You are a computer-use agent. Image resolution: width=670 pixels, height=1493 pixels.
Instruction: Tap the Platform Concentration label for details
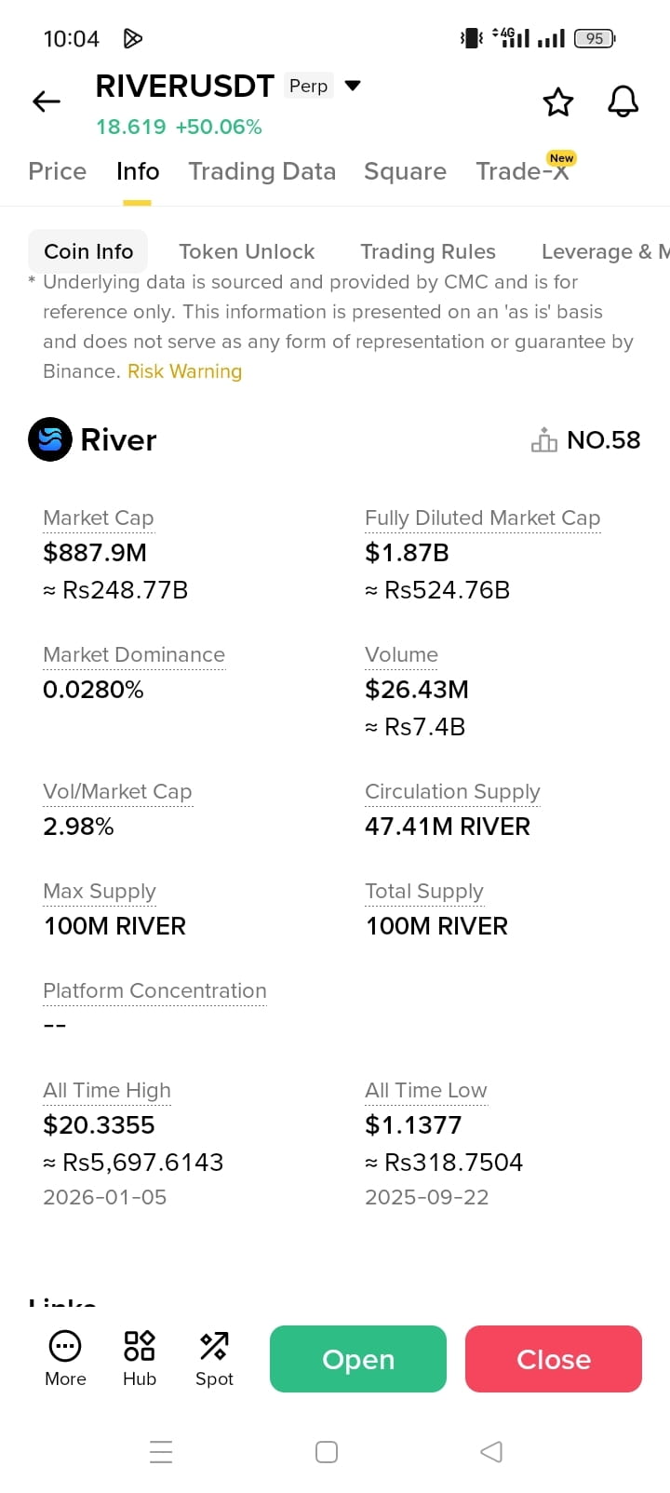pos(154,990)
